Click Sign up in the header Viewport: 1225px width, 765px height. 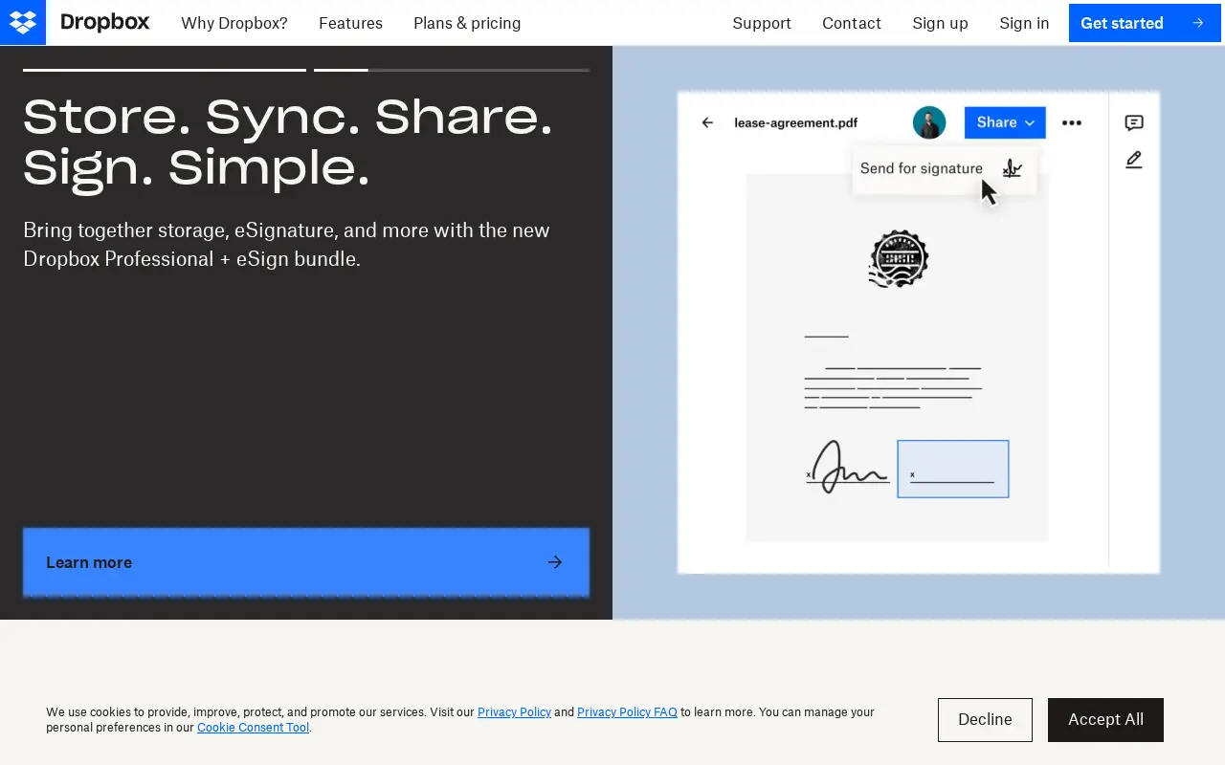(x=940, y=23)
